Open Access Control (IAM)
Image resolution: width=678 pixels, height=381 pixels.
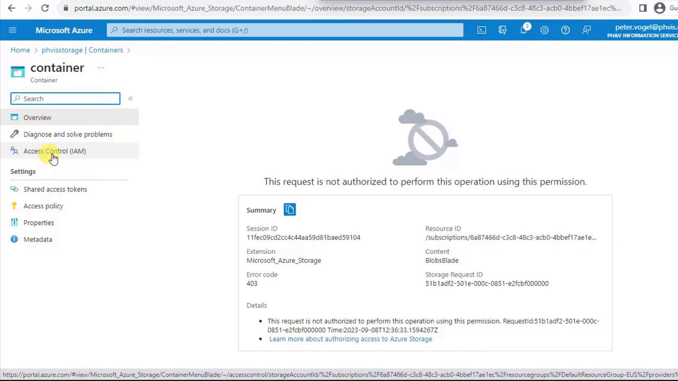[x=69, y=151]
